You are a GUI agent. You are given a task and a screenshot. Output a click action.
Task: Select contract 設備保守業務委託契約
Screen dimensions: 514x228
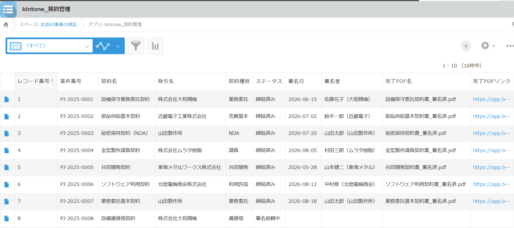[x=125, y=99]
